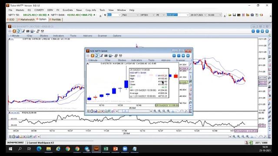Open File Explorer from the taskbar
278x156 pixels.
(x=49, y=149)
